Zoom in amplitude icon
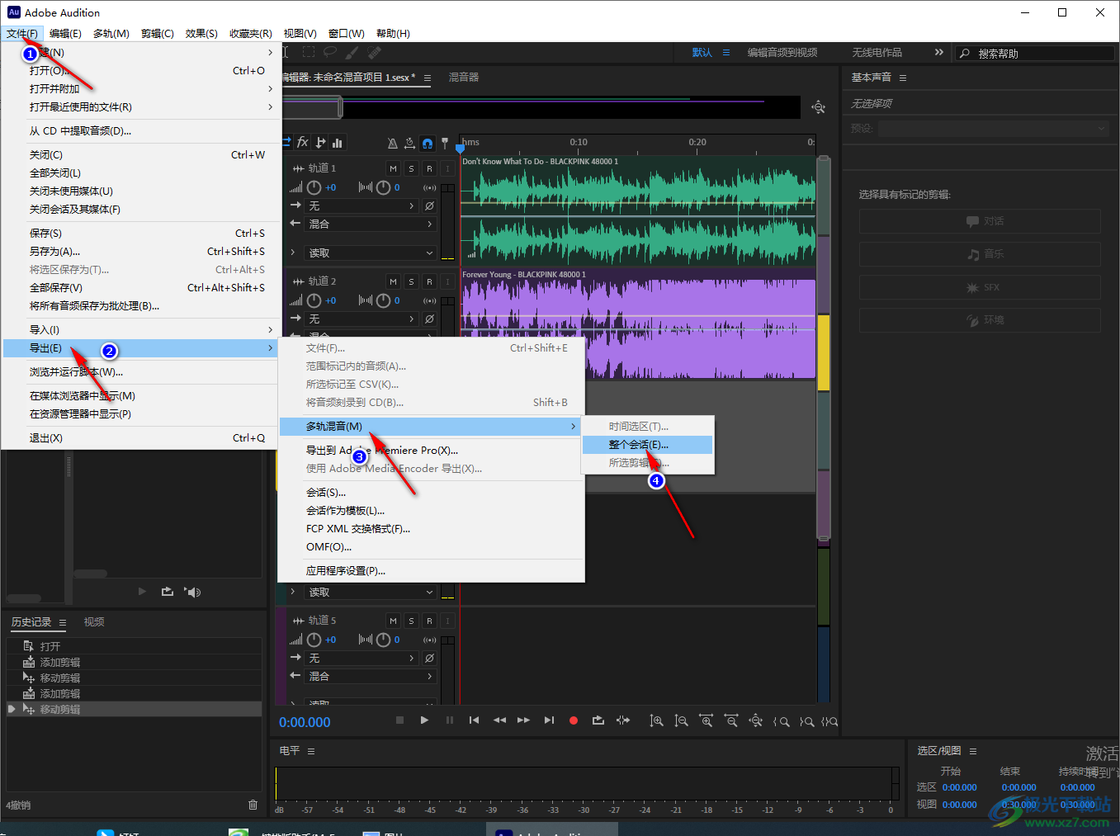1120x836 pixels. (x=656, y=720)
